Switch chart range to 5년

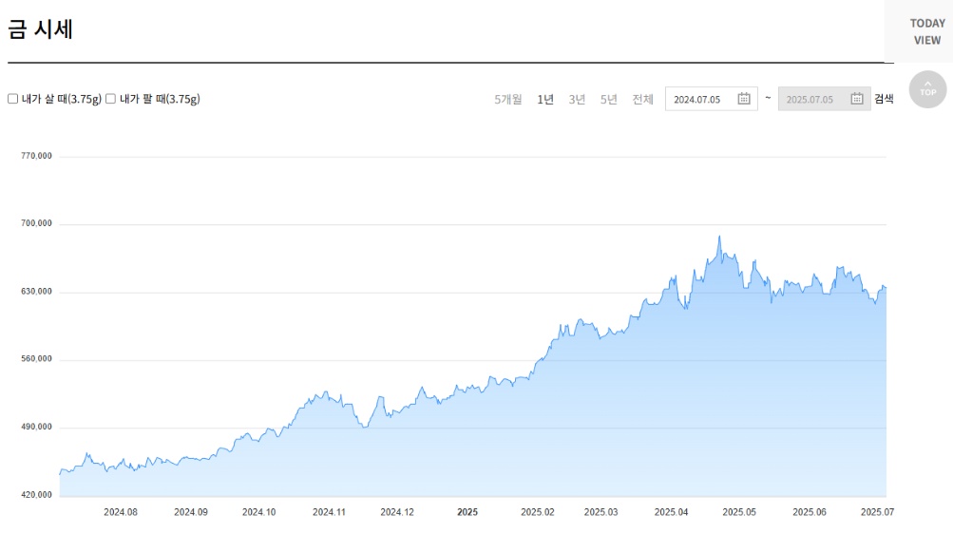point(608,99)
